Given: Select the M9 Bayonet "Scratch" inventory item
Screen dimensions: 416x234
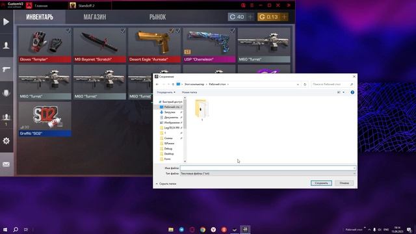Looking at the screenshot, I should tap(99, 45).
